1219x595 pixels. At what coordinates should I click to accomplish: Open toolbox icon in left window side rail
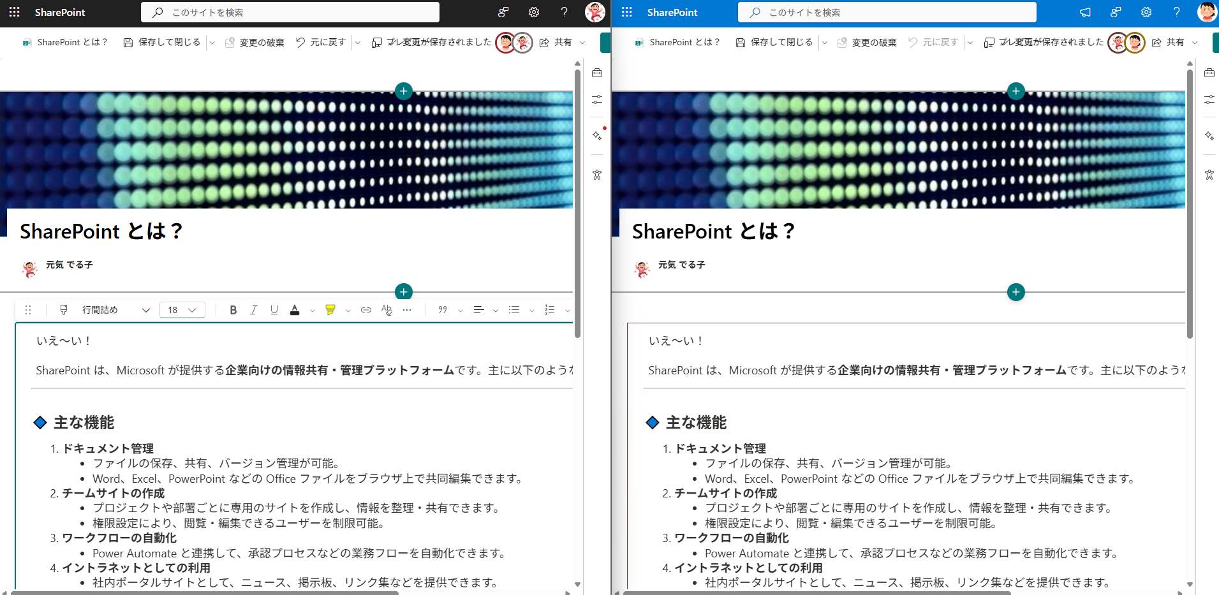(597, 73)
